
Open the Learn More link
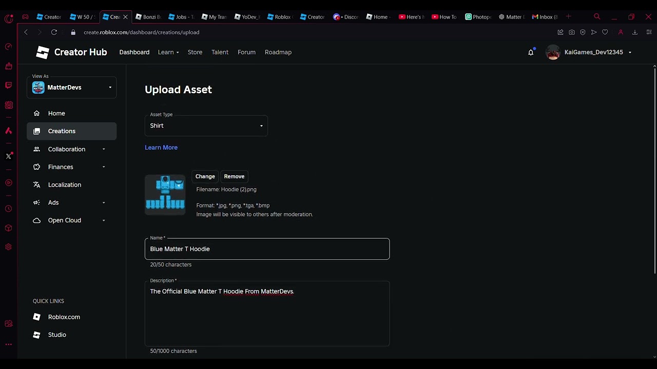click(x=161, y=148)
